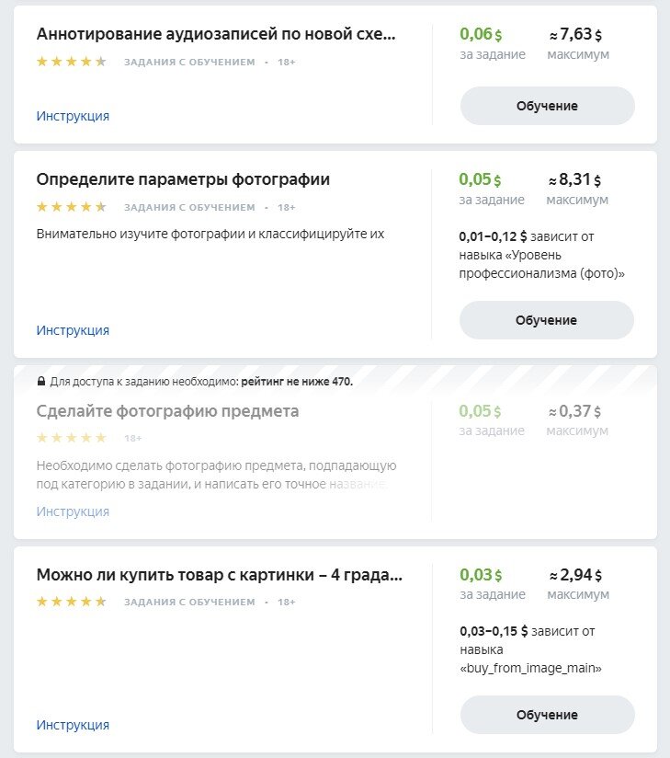Select the locked title Сделайте фотографию предмета
Viewport: 670px width, 758px height.
click(x=167, y=411)
